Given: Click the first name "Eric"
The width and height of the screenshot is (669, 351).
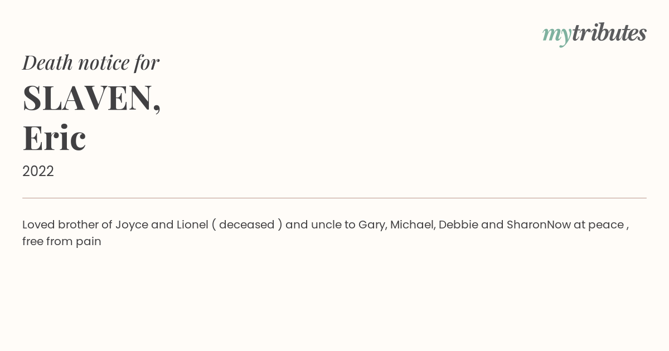Looking at the screenshot, I should point(54,138).
